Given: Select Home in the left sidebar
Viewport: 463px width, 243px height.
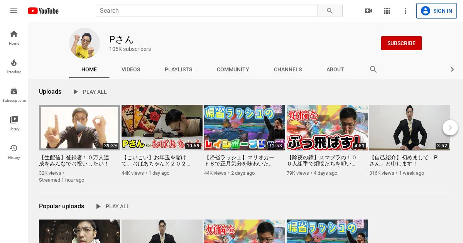Looking at the screenshot, I should (x=14, y=37).
